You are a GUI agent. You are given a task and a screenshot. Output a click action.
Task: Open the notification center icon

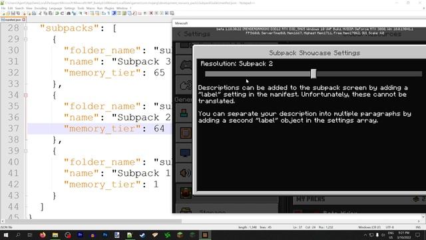point(417,235)
